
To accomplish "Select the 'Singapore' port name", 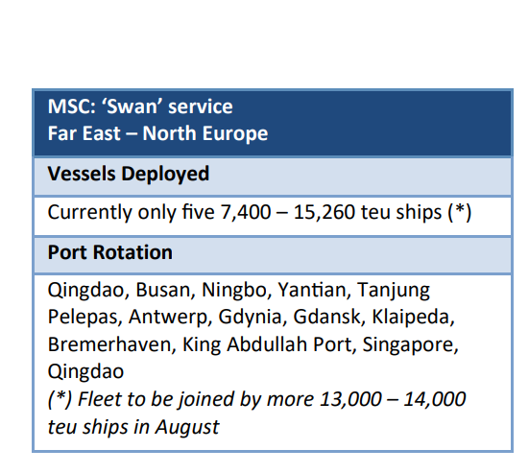I will click(x=410, y=345).
